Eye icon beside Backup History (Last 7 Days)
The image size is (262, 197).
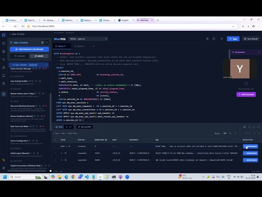pos(43,94)
